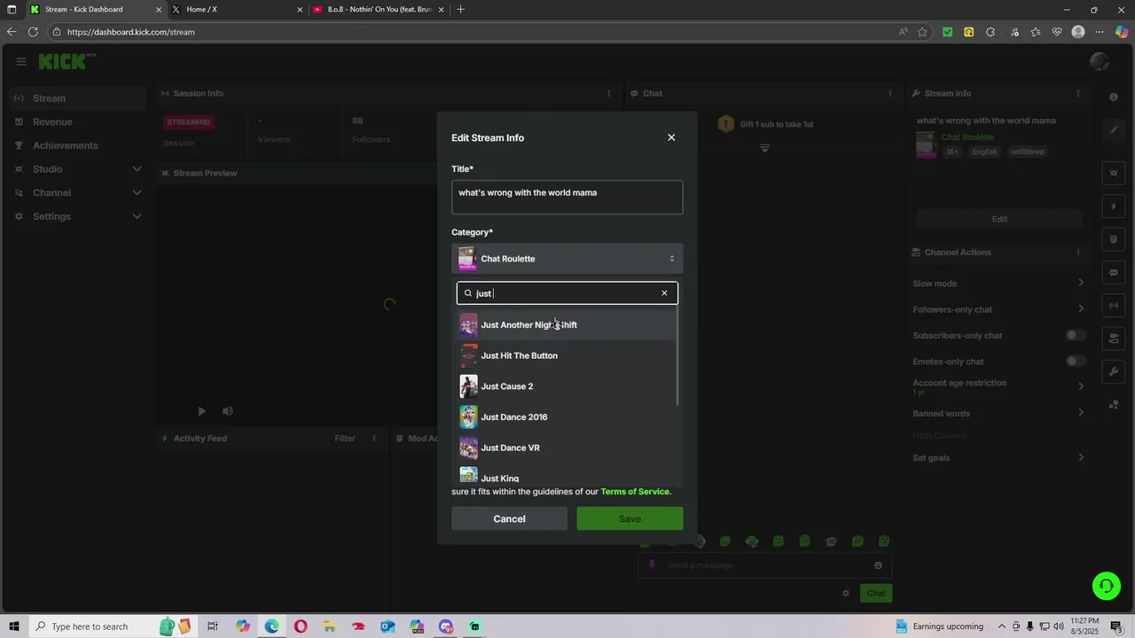
Task: Select Just Hit The Button category
Action: pyautogui.click(x=567, y=355)
